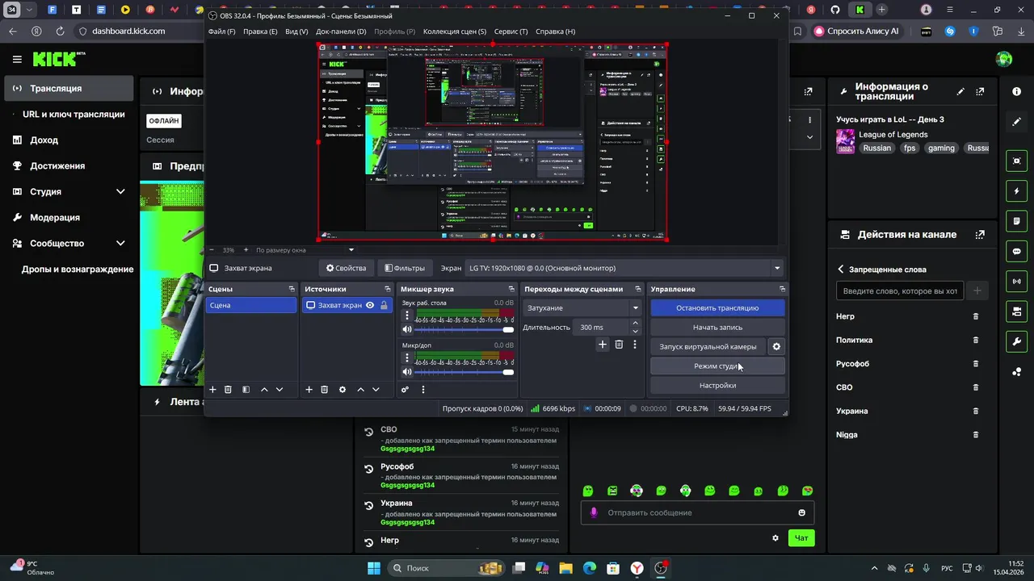Add a new scene transition
The image size is (1034, 581).
[x=602, y=345]
